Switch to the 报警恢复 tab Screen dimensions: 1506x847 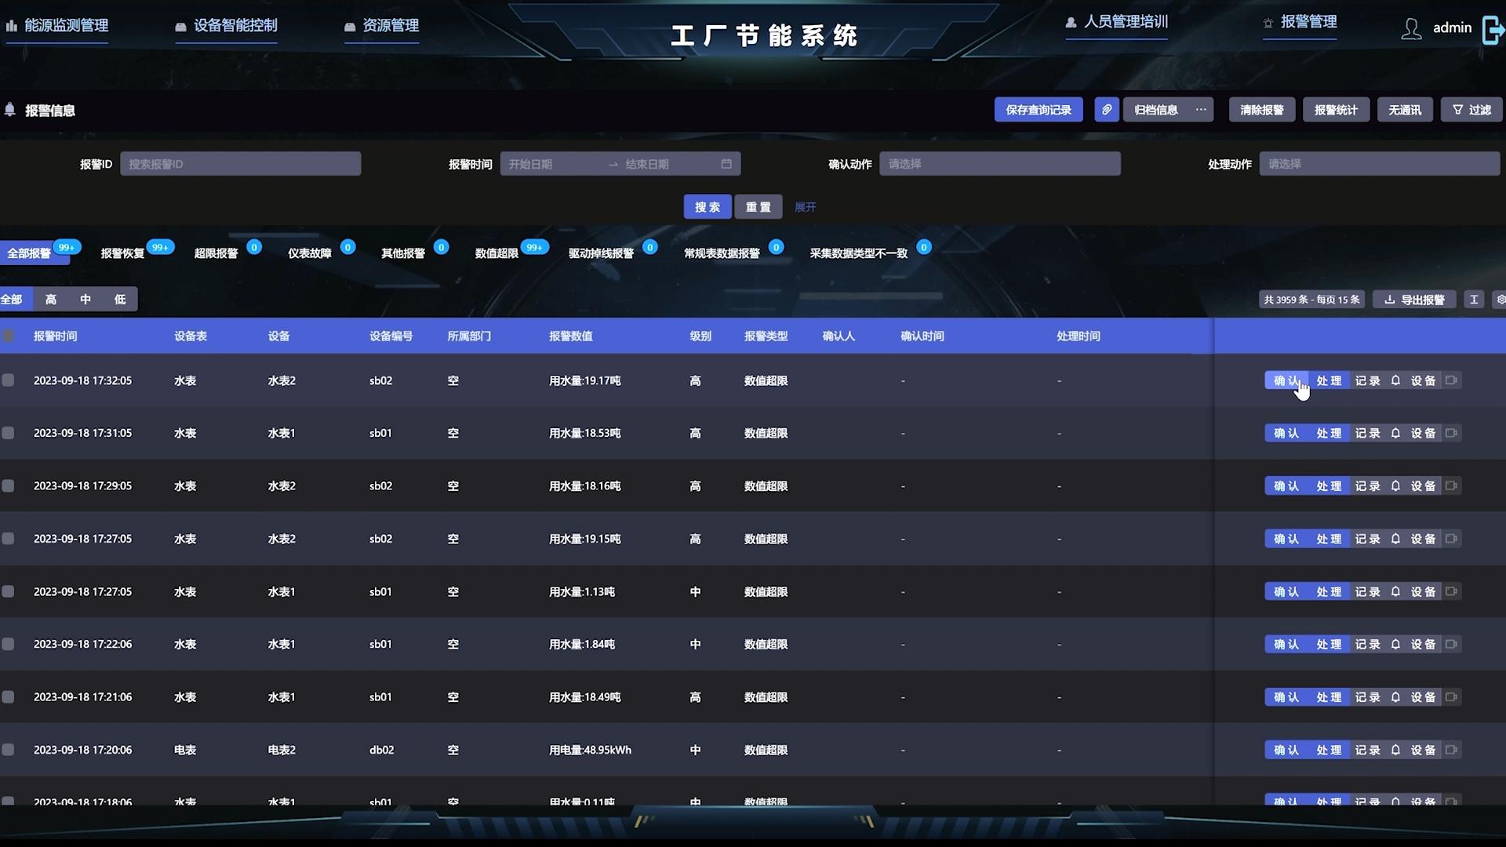coord(123,253)
